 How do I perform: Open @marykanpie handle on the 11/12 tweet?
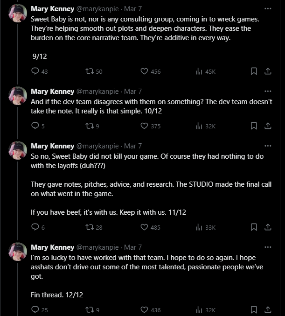(x=98, y=146)
